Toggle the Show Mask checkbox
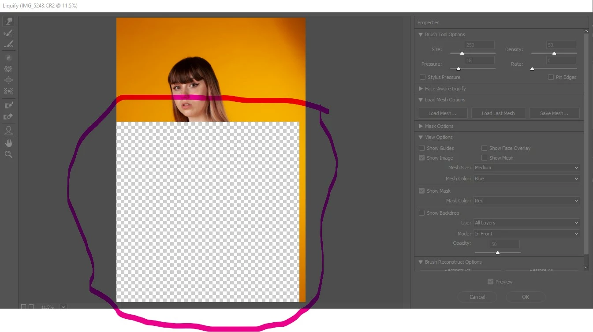This screenshot has width=593, height=332. (422, 191)
